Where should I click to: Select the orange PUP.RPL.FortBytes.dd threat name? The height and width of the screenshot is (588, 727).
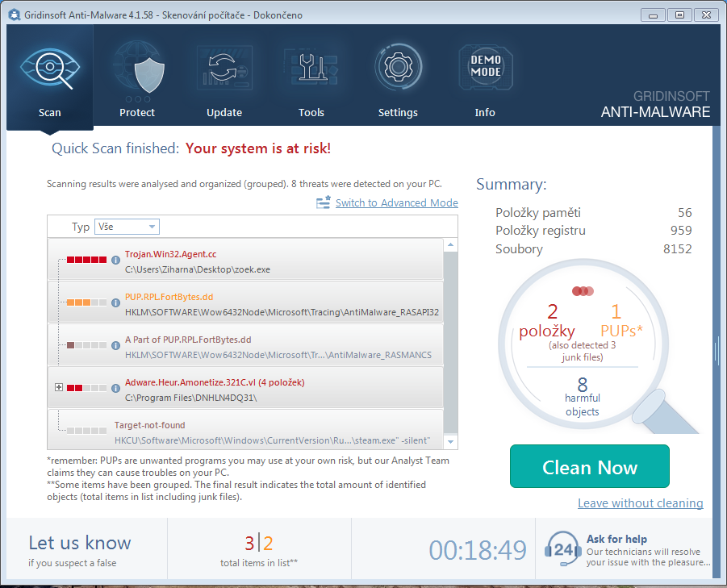tap(169, 297)
